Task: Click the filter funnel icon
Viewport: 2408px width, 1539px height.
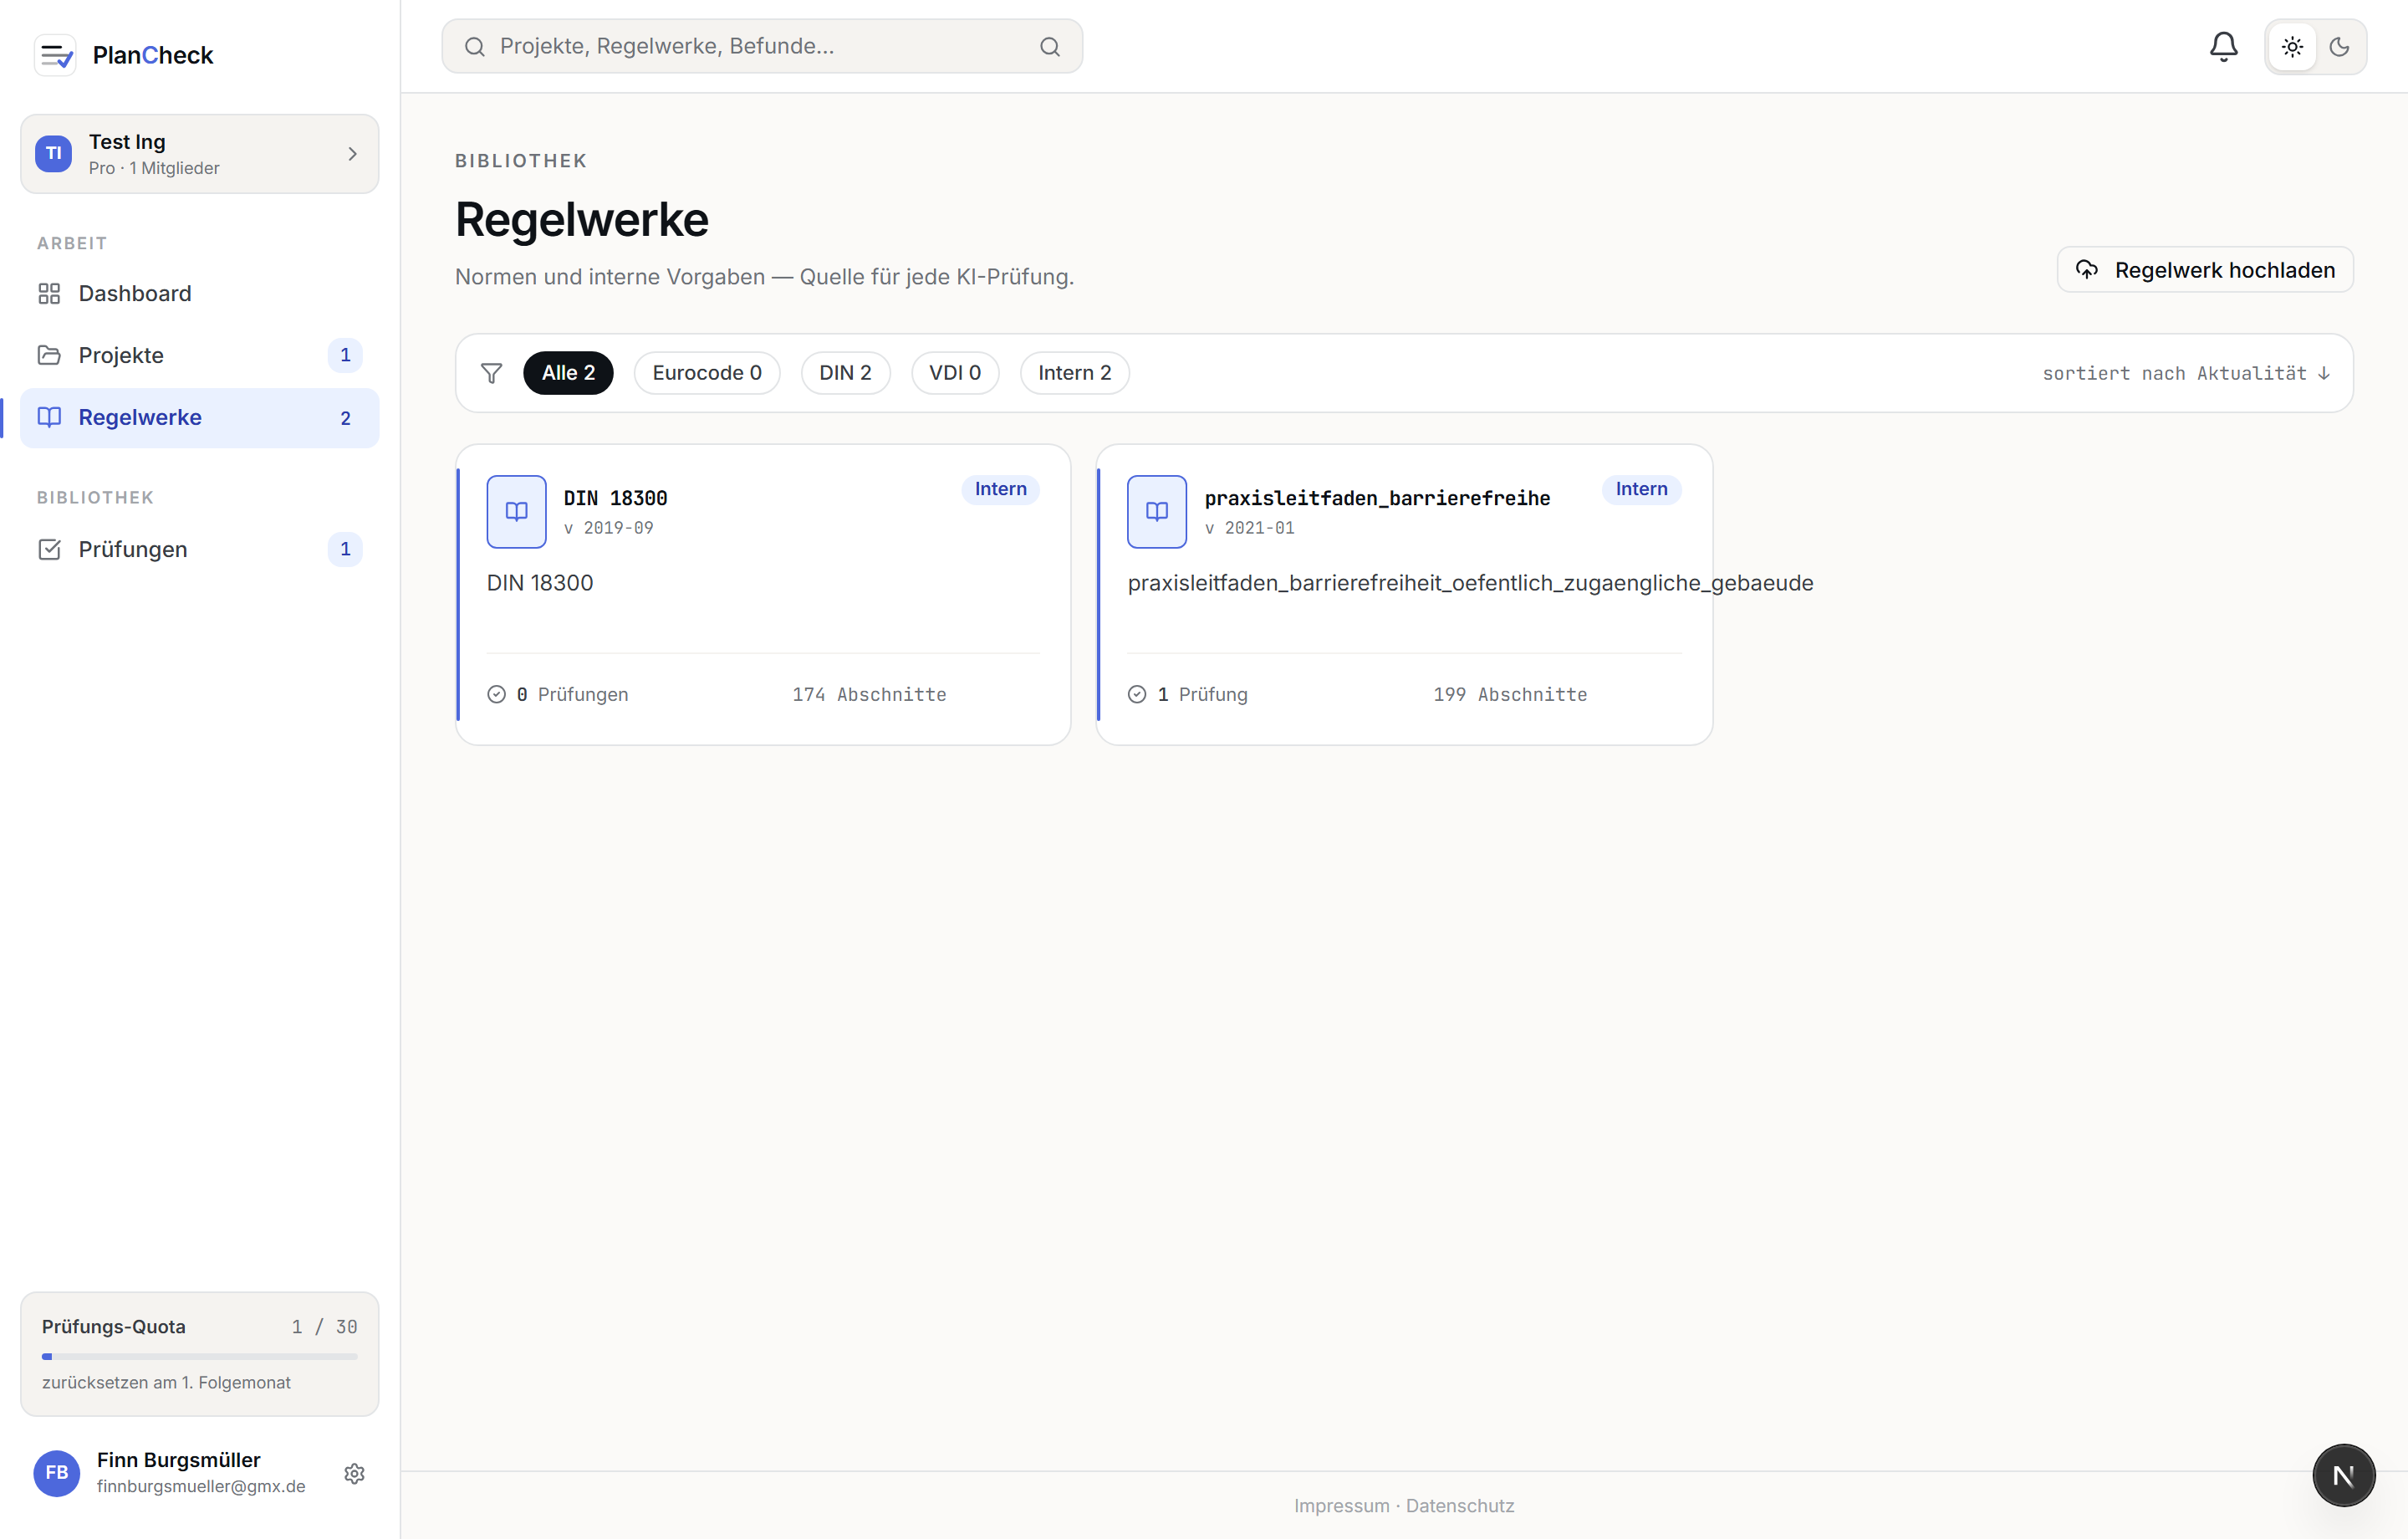Action: coord(491,373)
